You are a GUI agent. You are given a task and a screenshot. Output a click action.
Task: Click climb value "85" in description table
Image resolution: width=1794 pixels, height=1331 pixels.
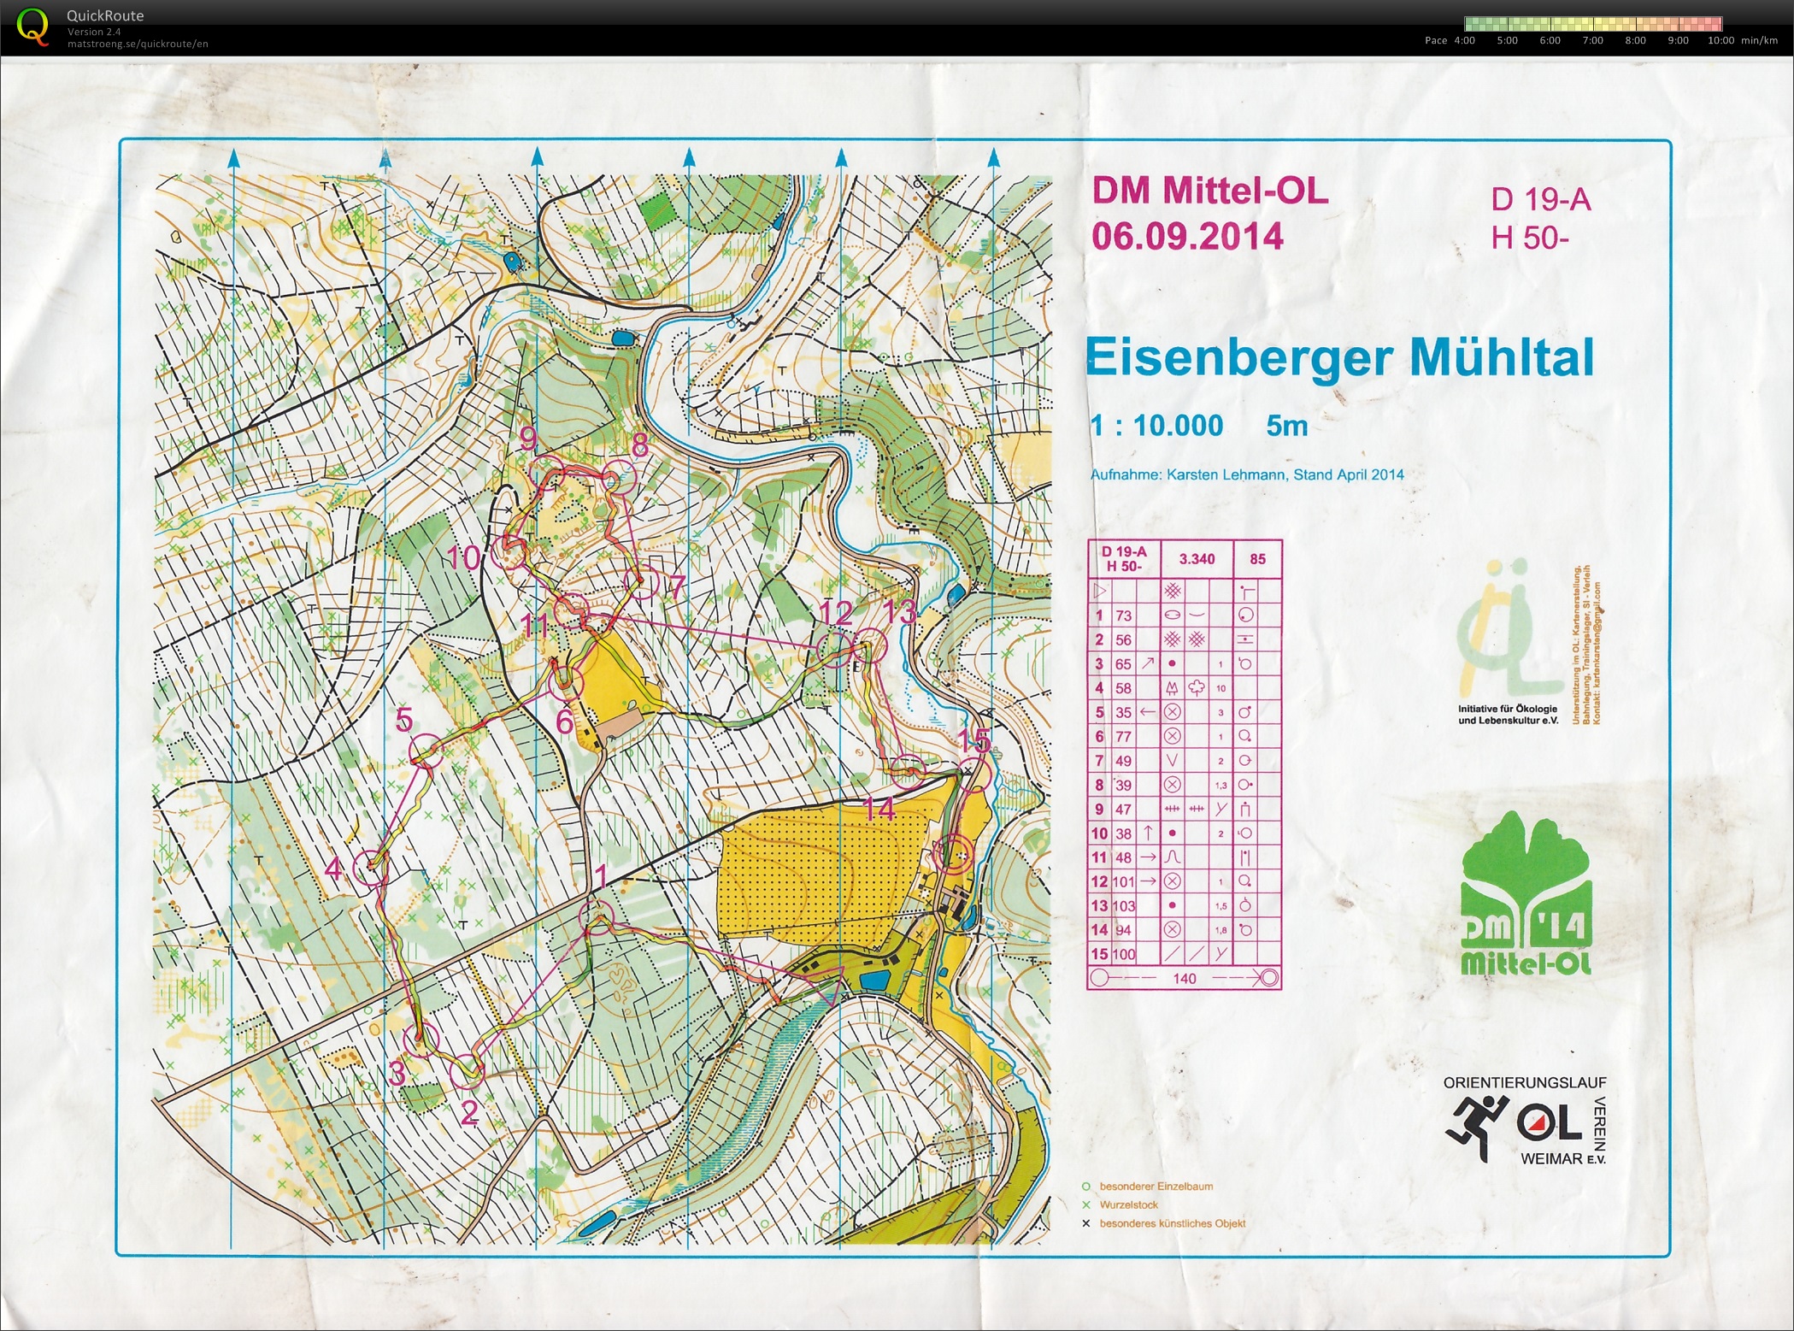pyautogui.click(x=1258, y=559)
